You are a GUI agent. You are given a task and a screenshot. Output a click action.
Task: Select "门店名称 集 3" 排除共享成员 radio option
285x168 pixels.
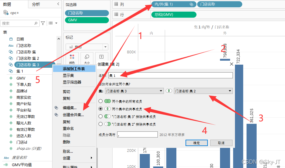pyautogui.click(x=100, y=116)
